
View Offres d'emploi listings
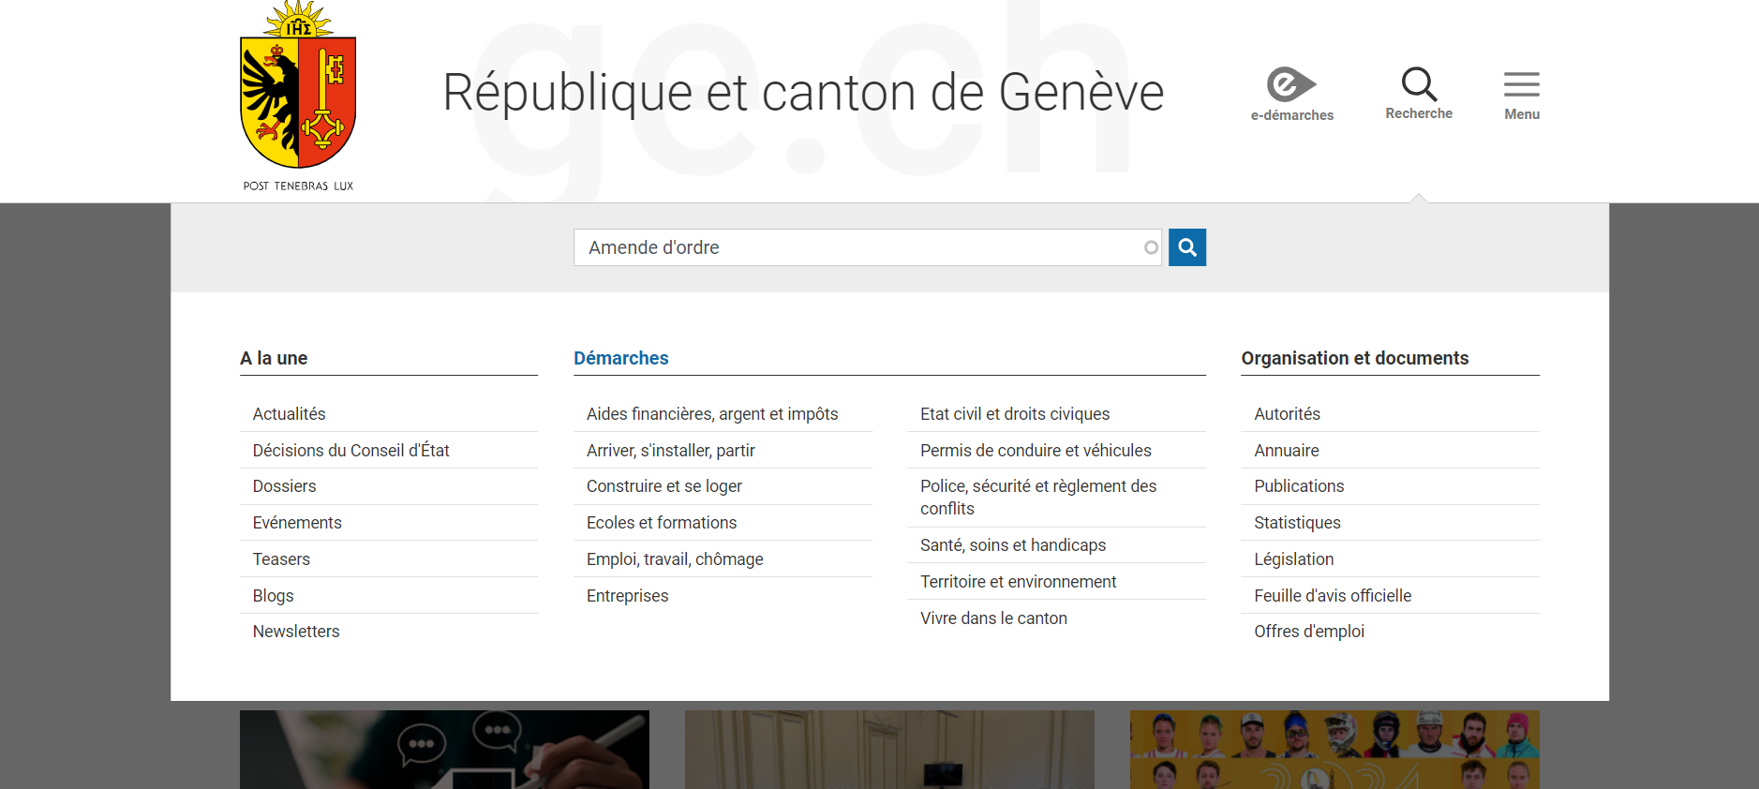pos(1308,632)
